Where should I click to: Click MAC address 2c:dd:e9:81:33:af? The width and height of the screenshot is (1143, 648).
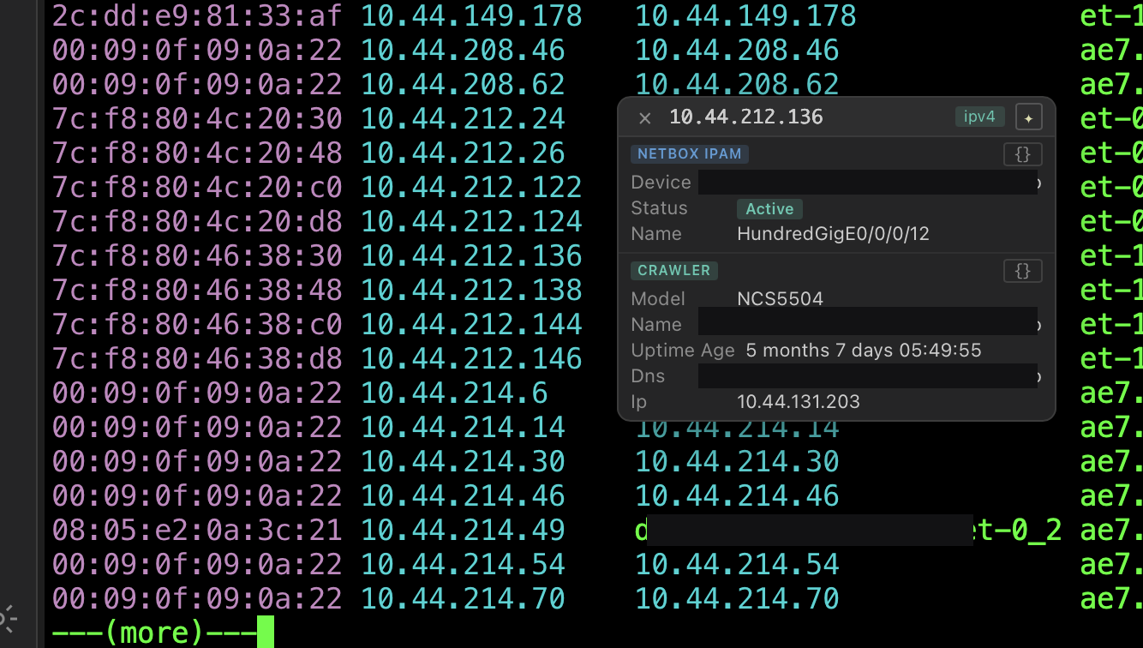pyautogui.click(x=197, y=15)
